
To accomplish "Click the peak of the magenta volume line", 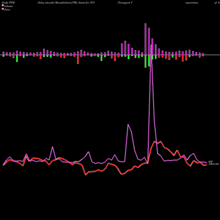I will tap(151, 45).
